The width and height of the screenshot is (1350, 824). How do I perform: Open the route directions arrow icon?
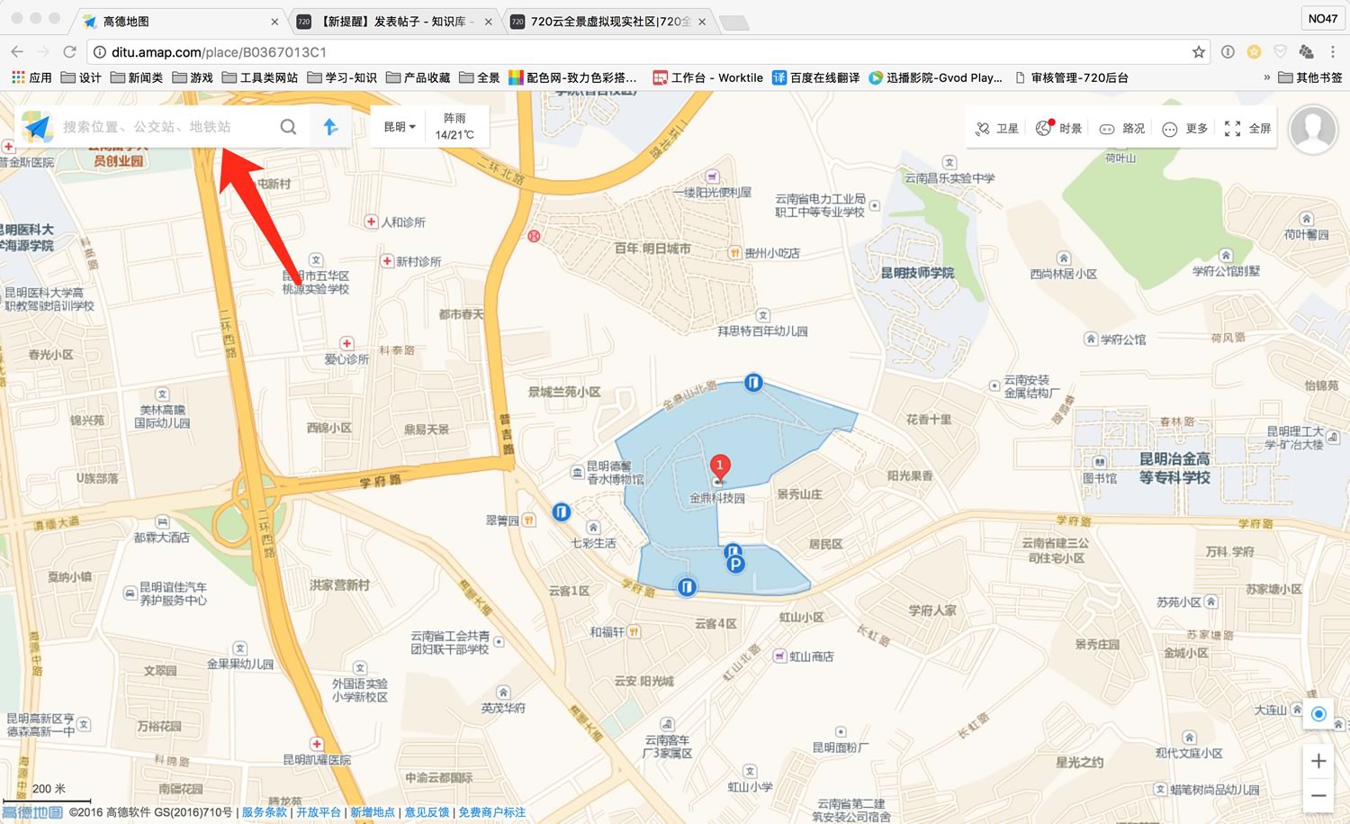(x=330, y=127)
